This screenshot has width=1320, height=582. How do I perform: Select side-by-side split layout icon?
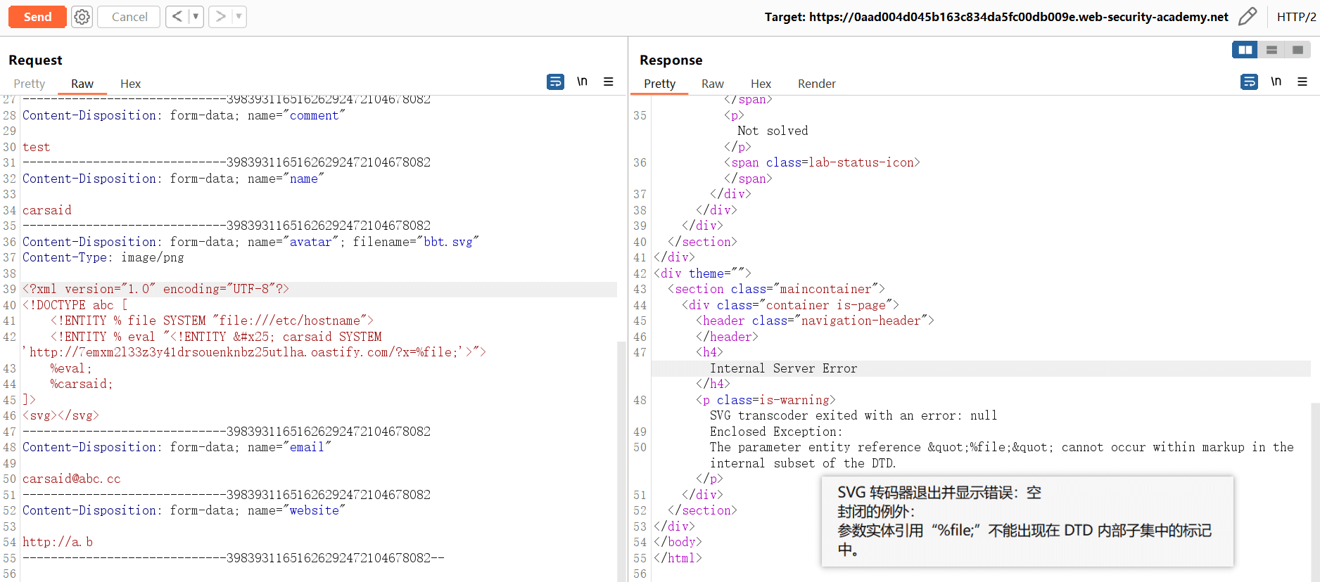coord(1245,50)
